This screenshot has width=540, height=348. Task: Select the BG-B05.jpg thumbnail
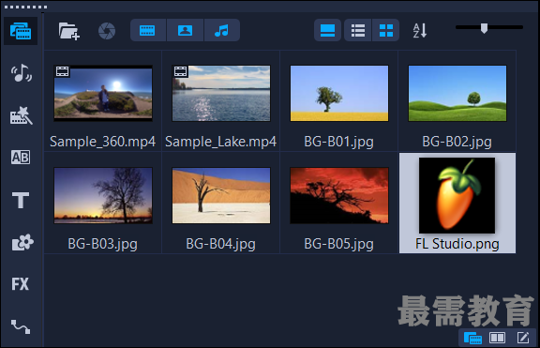tap(339, 195)
